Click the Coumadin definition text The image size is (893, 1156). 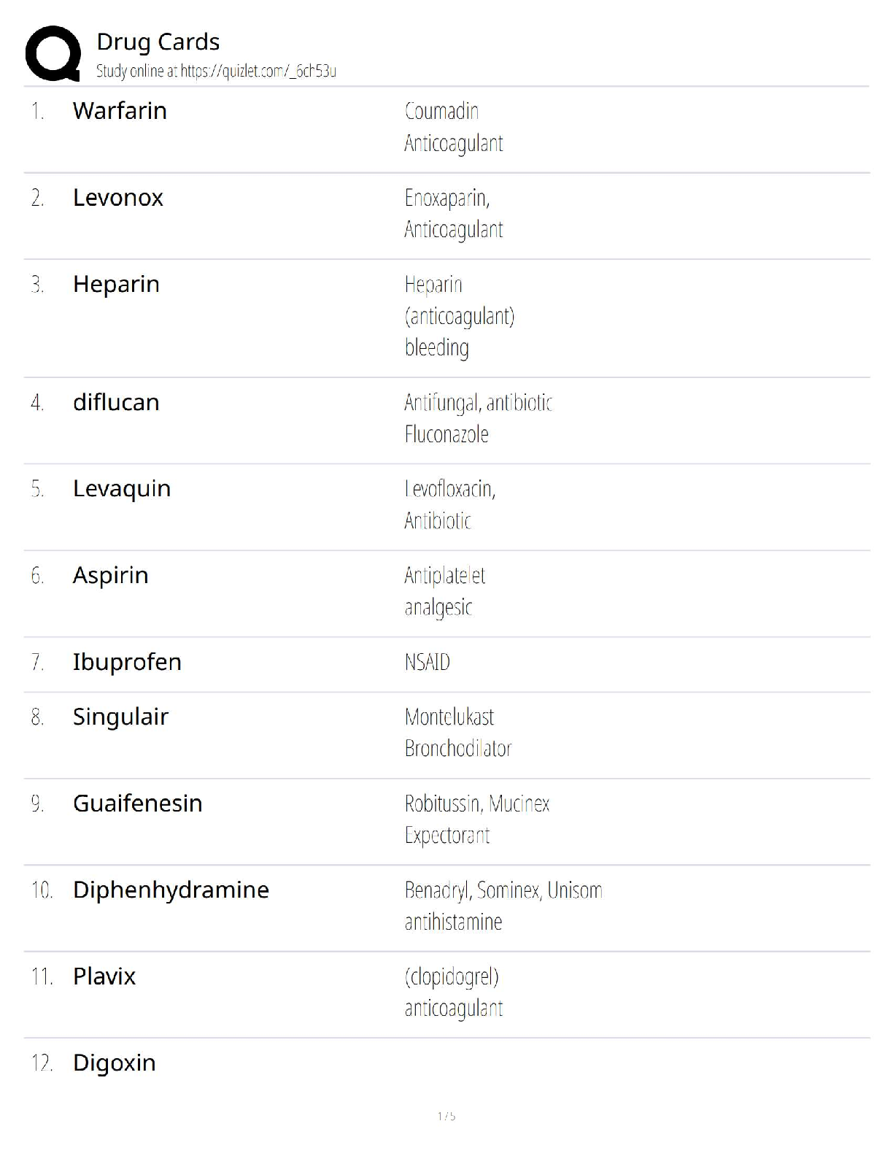click(441, 112)
